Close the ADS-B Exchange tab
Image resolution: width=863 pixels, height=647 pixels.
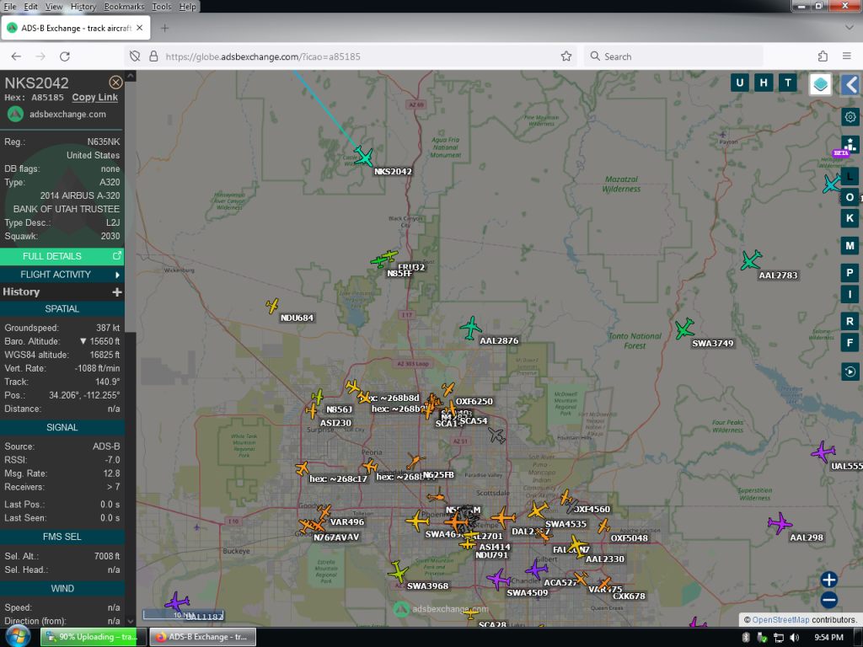point(140,28)
